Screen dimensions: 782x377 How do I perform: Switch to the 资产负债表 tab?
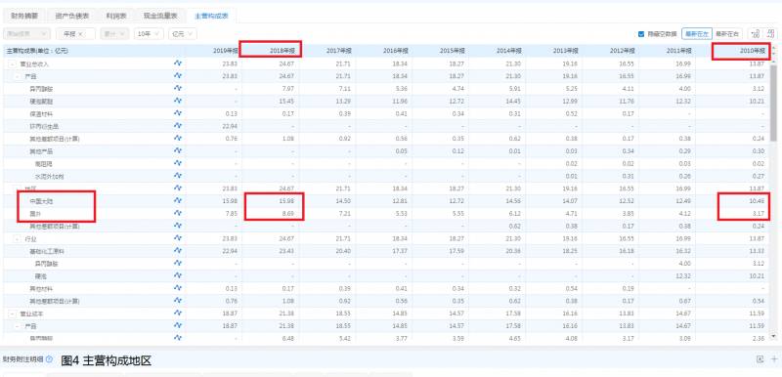(x=72, y=16)
